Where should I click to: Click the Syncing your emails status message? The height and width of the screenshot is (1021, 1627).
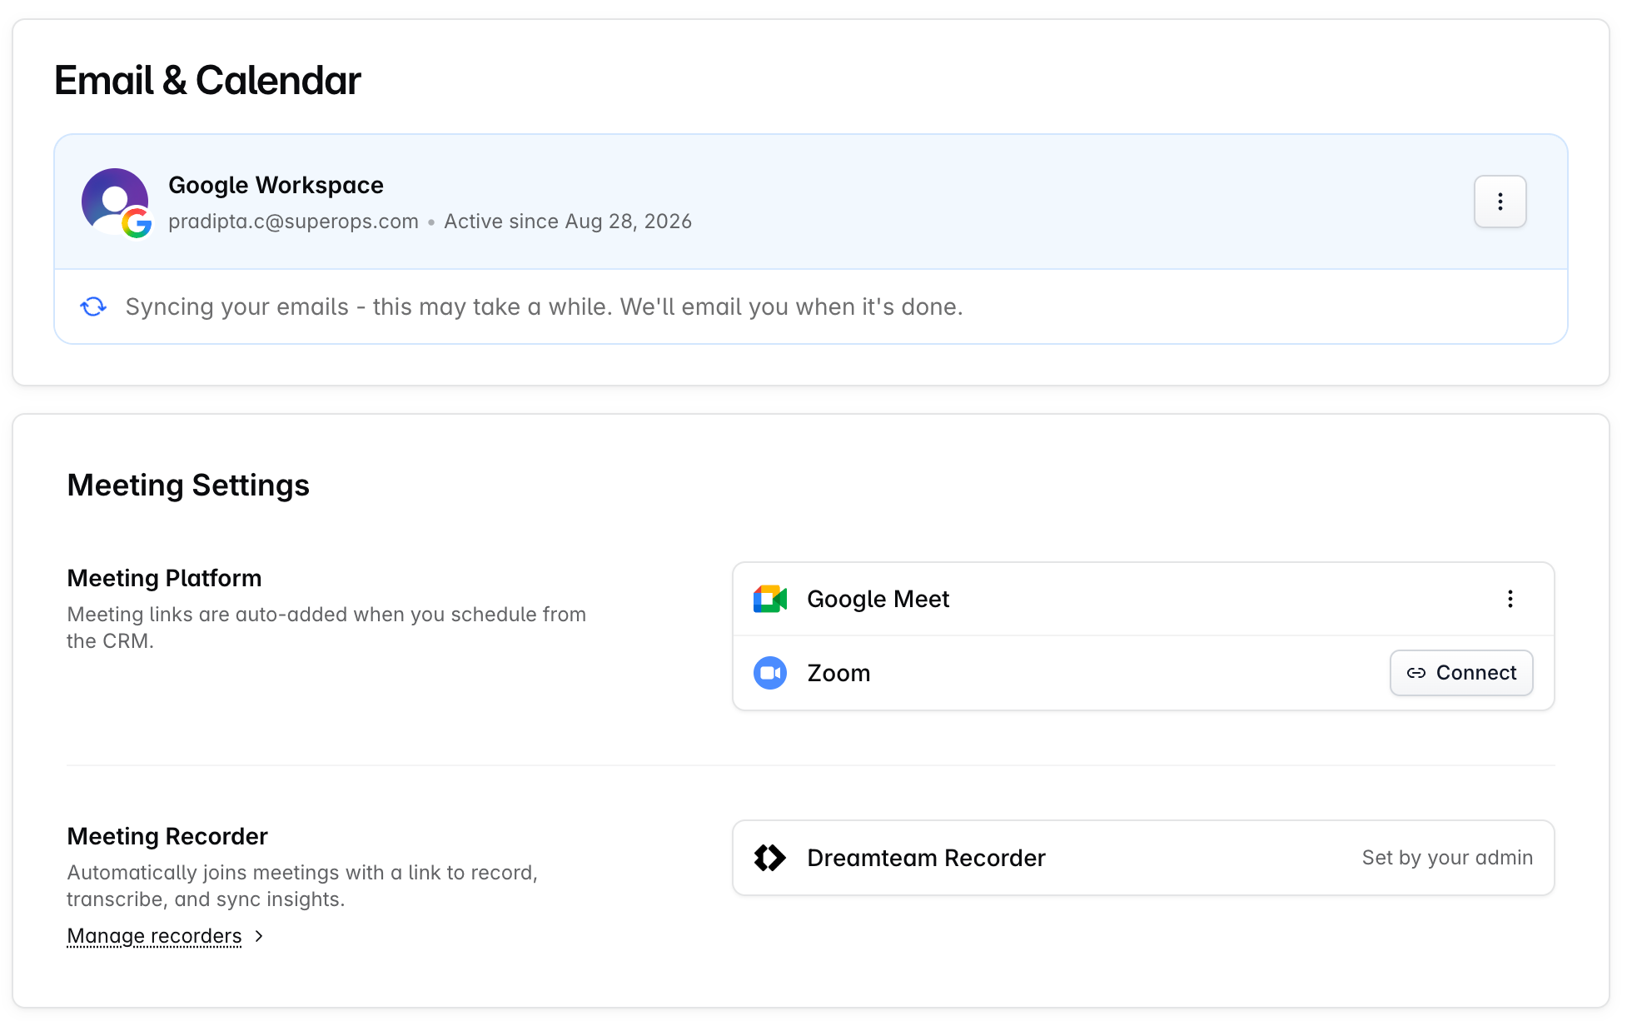point(544,307)
